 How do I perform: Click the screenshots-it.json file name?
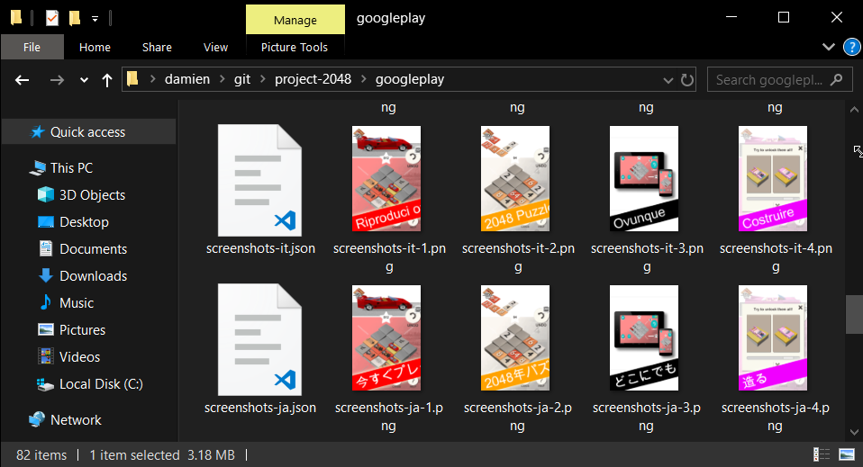tap(260, 248)
